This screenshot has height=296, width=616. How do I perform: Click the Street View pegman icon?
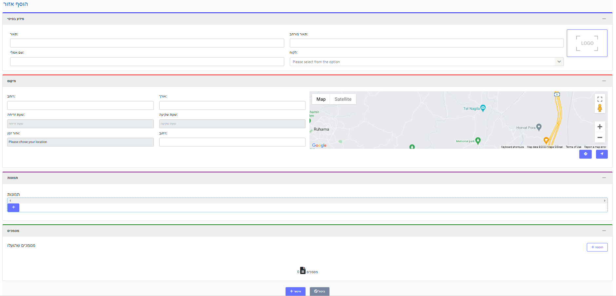[x=600, y=108]
